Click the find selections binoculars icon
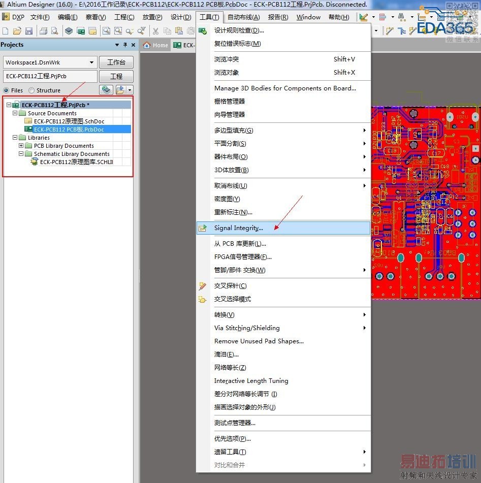Viewport: 481px width, 483px height. coord(401,17)
